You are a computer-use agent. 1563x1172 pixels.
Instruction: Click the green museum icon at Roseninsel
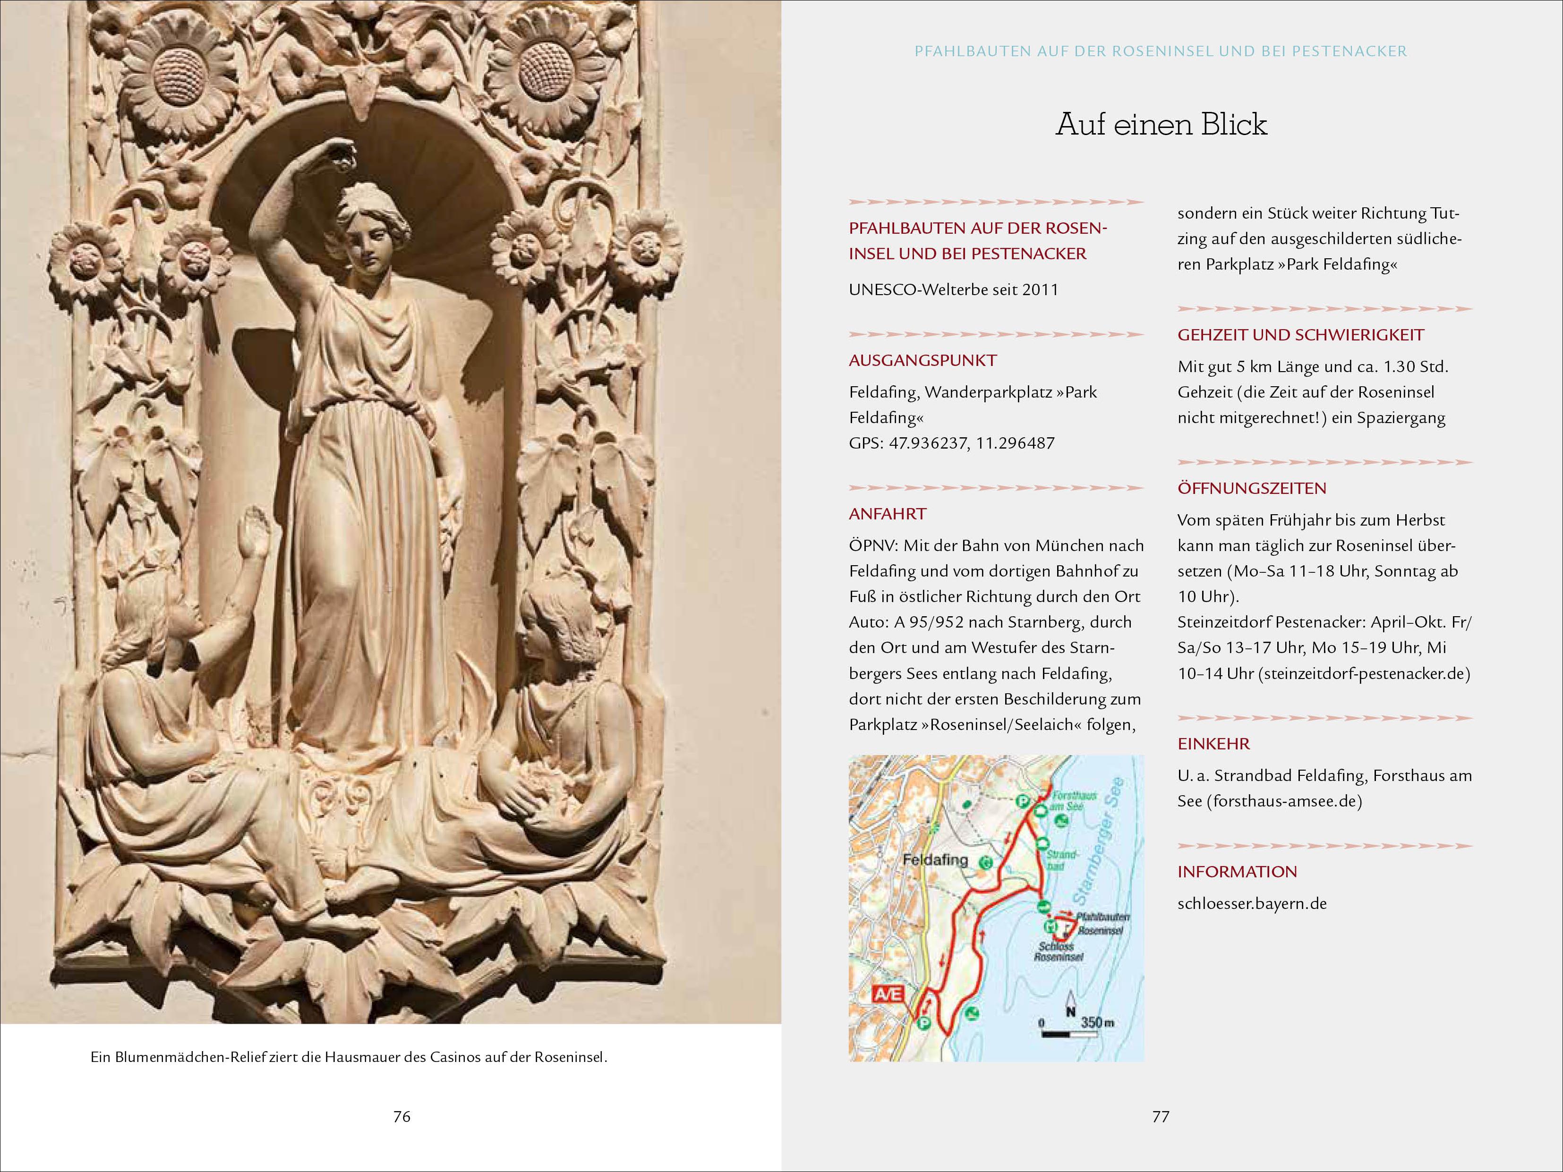point(1051,927)
